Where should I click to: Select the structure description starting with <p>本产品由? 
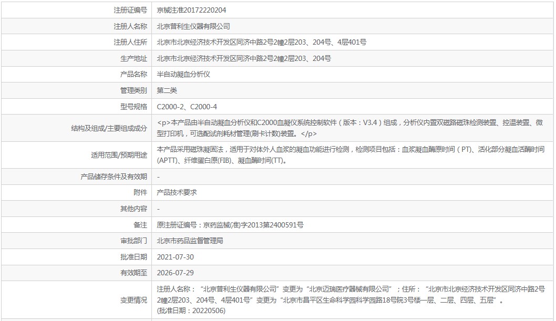350,128
